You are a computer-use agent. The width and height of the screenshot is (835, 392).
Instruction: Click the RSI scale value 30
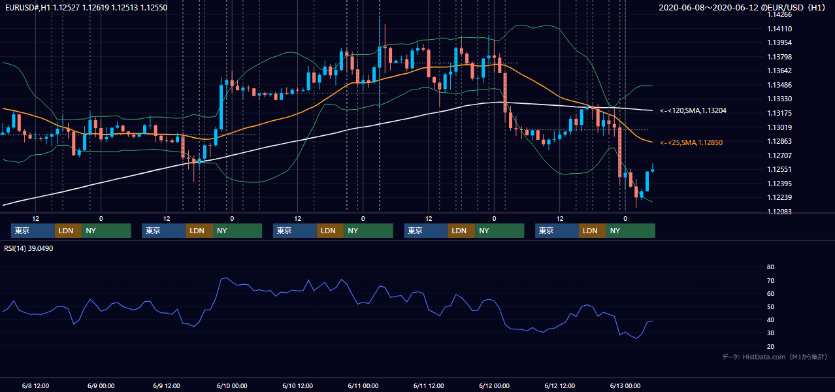click(x=770, y=333)
